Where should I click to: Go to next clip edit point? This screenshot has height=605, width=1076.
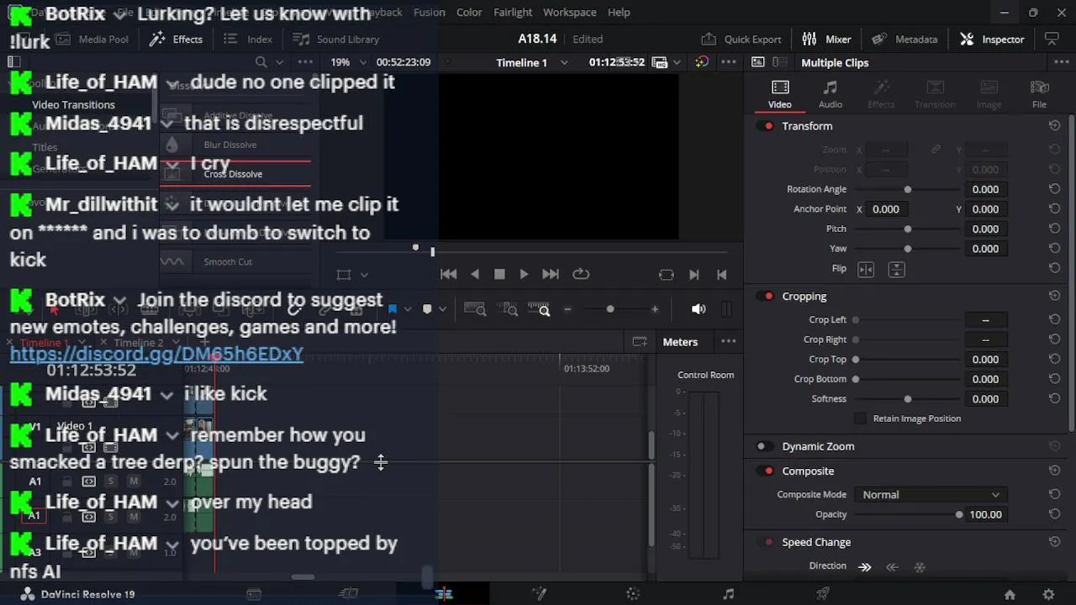(x=694, y=275)
